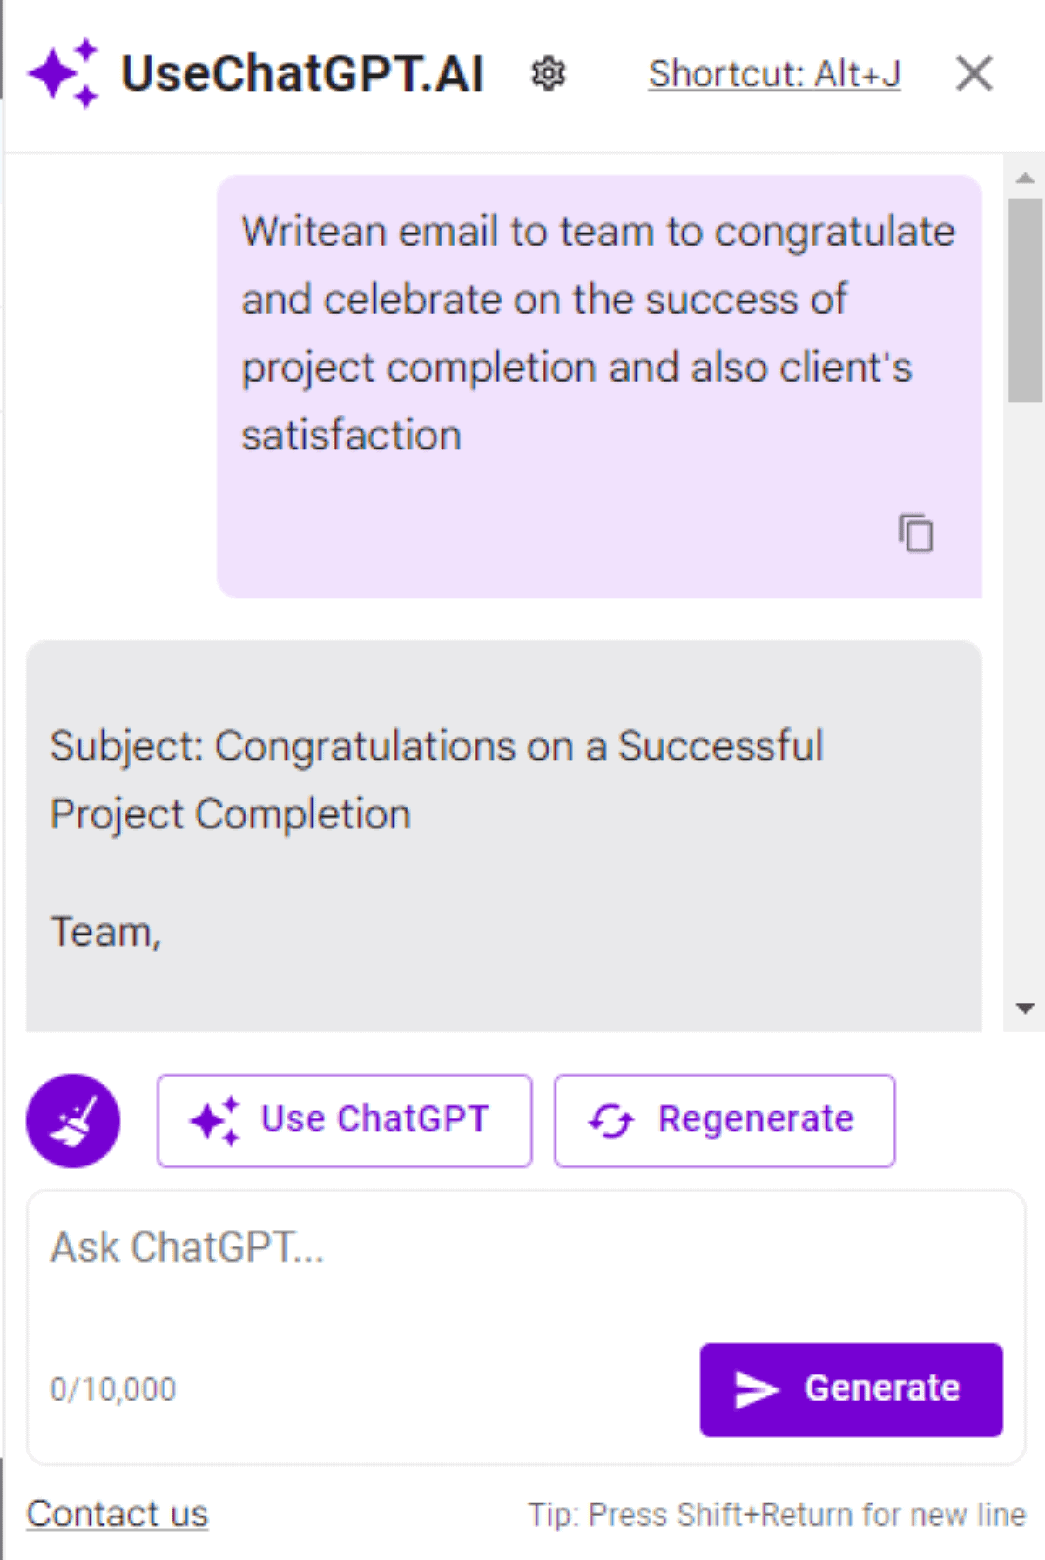
Task: Click the scrollbar up arrow
Action: click(x=1025, y=177)
